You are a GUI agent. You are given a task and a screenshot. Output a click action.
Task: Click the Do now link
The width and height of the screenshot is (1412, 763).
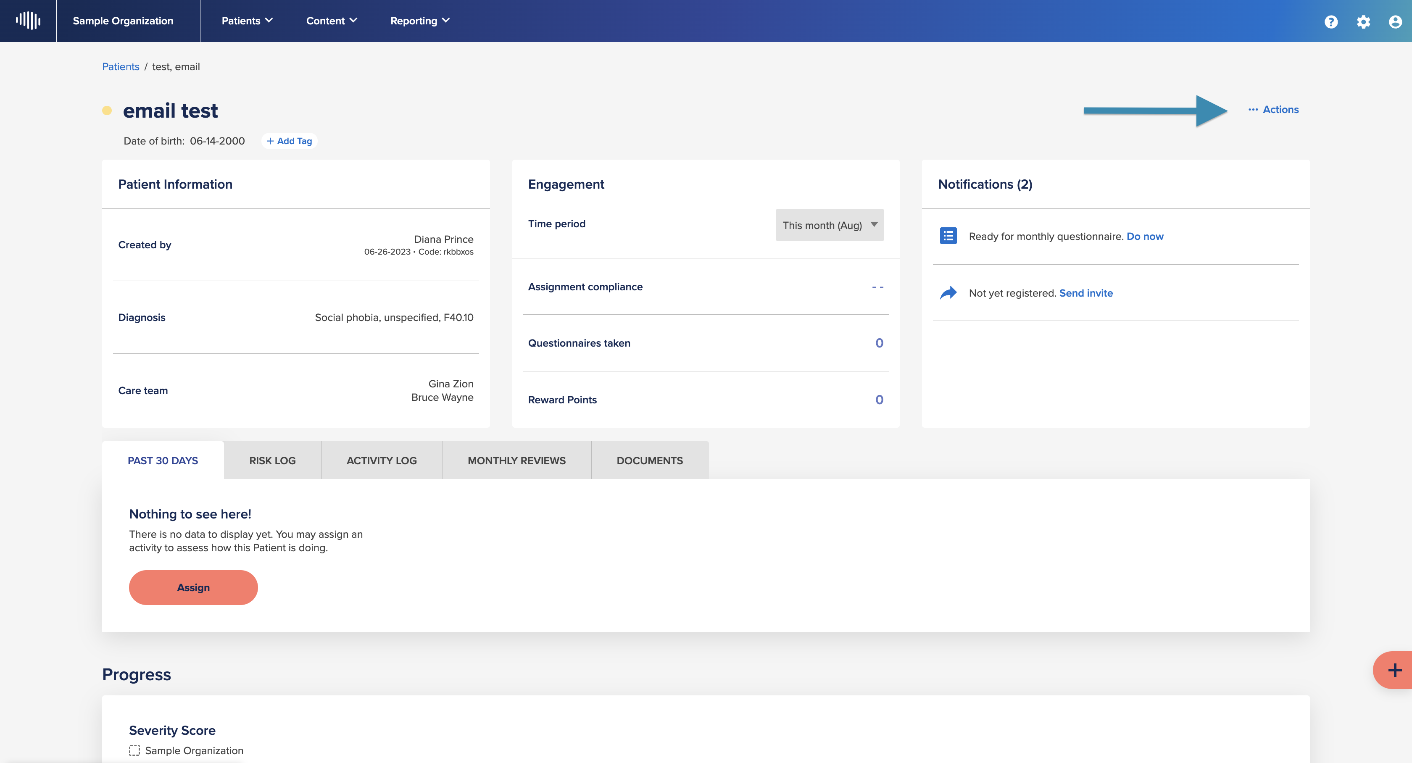click(1144, 236)
